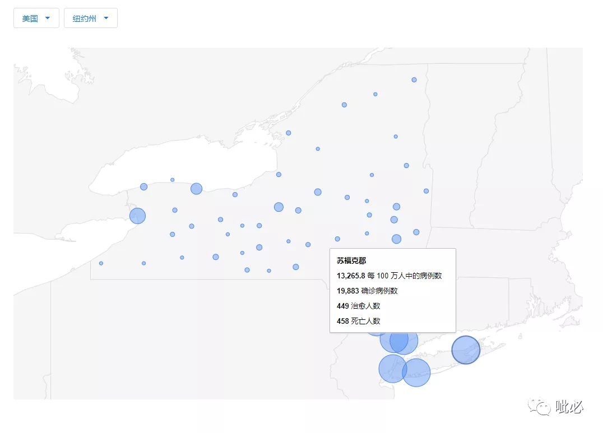
Task: Click the 449 治愈人数 tooltip line
Action: pos(359,306)
